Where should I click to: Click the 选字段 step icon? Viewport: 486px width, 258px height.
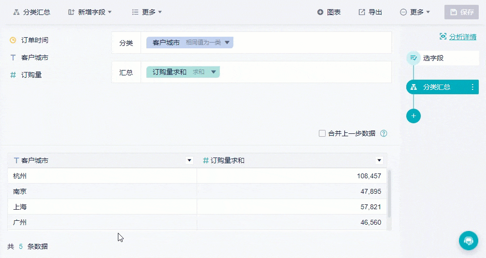[414, 58]
